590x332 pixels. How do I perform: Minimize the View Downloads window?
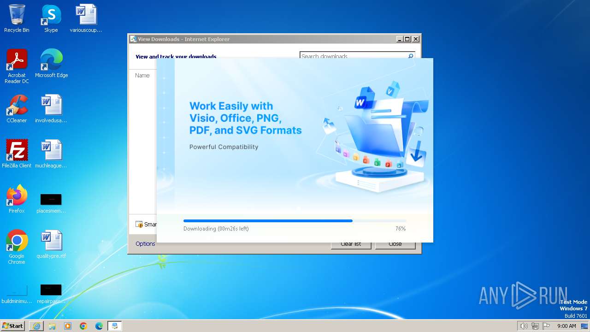click(x=400, y=39)
